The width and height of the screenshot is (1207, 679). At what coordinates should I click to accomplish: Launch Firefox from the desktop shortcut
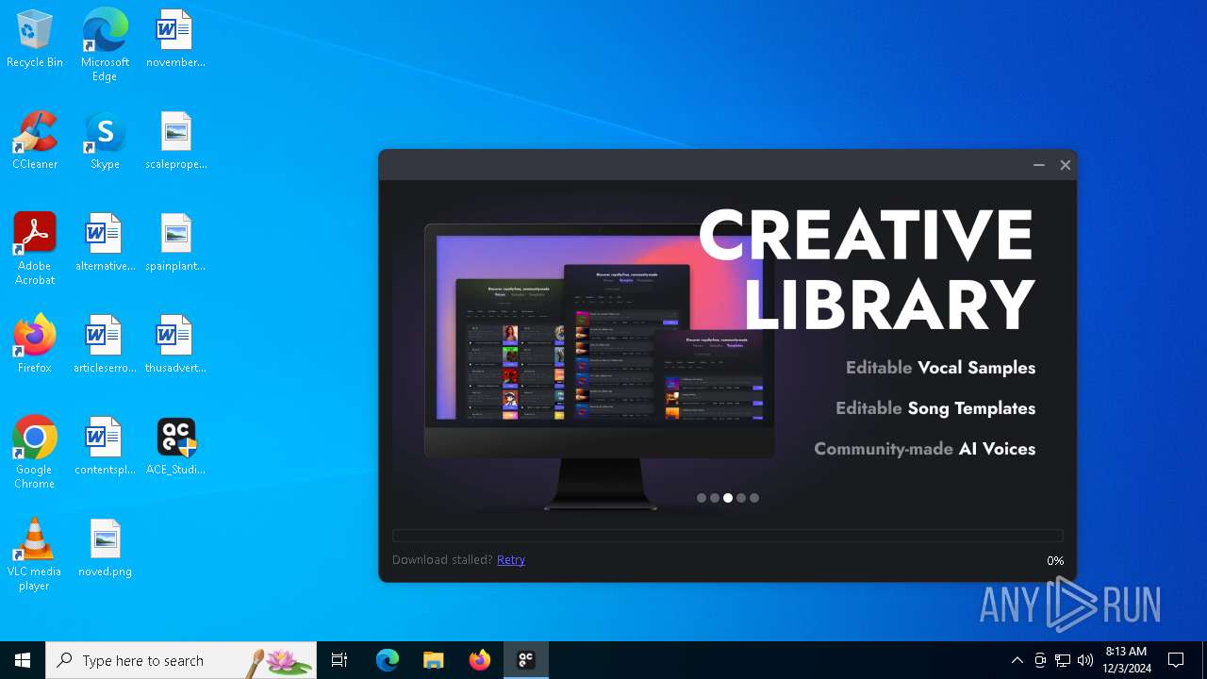[35, 345]
